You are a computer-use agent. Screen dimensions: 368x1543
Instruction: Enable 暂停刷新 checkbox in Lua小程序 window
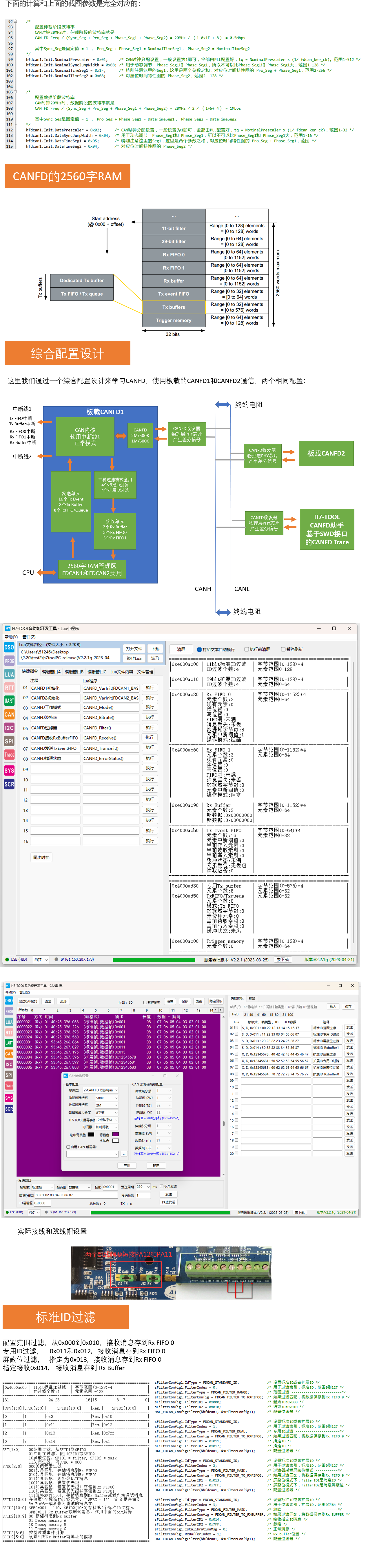[283, 649]
